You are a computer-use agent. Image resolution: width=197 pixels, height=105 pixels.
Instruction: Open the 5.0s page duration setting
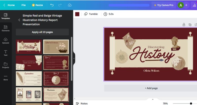(x=108, y=14)
